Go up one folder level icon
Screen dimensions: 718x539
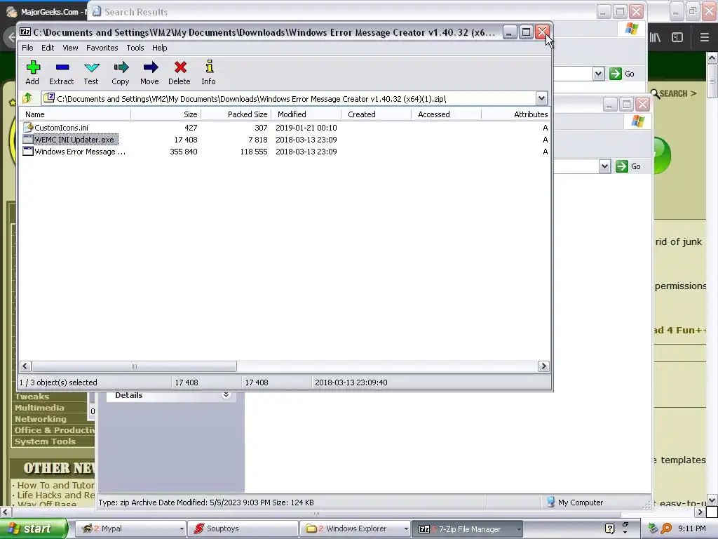click(x=27, y=98)
